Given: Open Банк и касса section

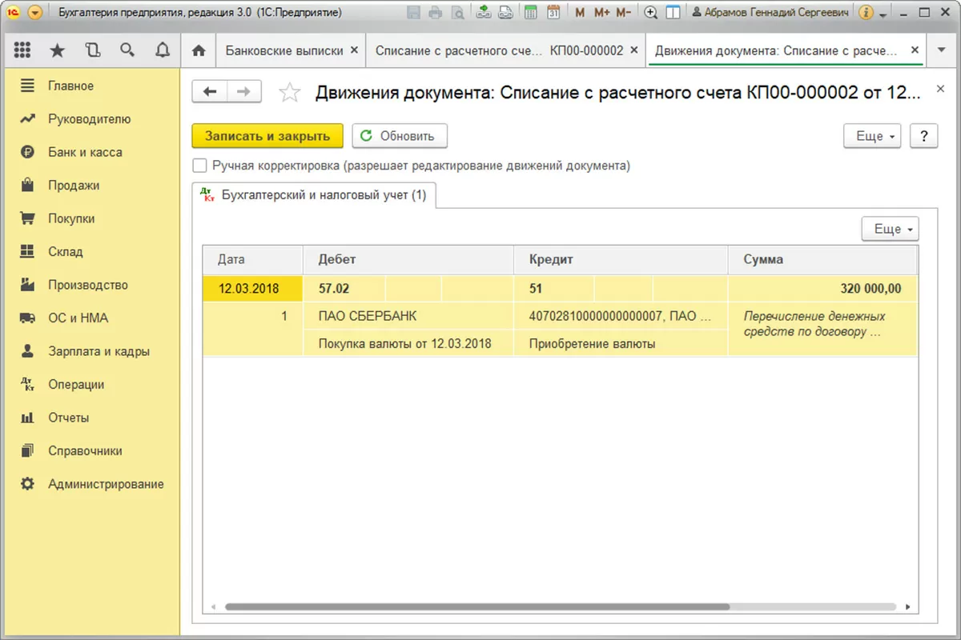Looking at the screenshot, I should pyautogui.click(x=85, y=152).
